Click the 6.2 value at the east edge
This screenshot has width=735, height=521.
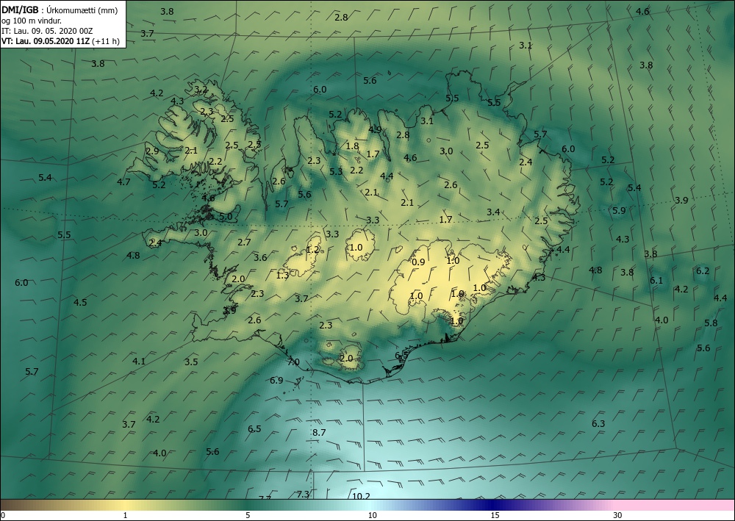[703, 271]
